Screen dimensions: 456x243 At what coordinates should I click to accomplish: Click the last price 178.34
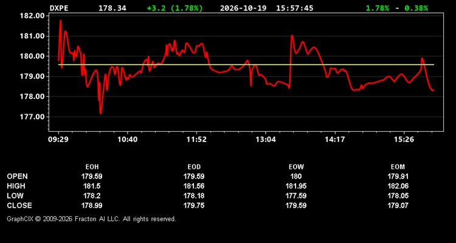click(x=112, y=8)
